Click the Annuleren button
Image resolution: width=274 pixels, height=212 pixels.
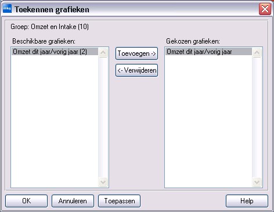[73, 201]
